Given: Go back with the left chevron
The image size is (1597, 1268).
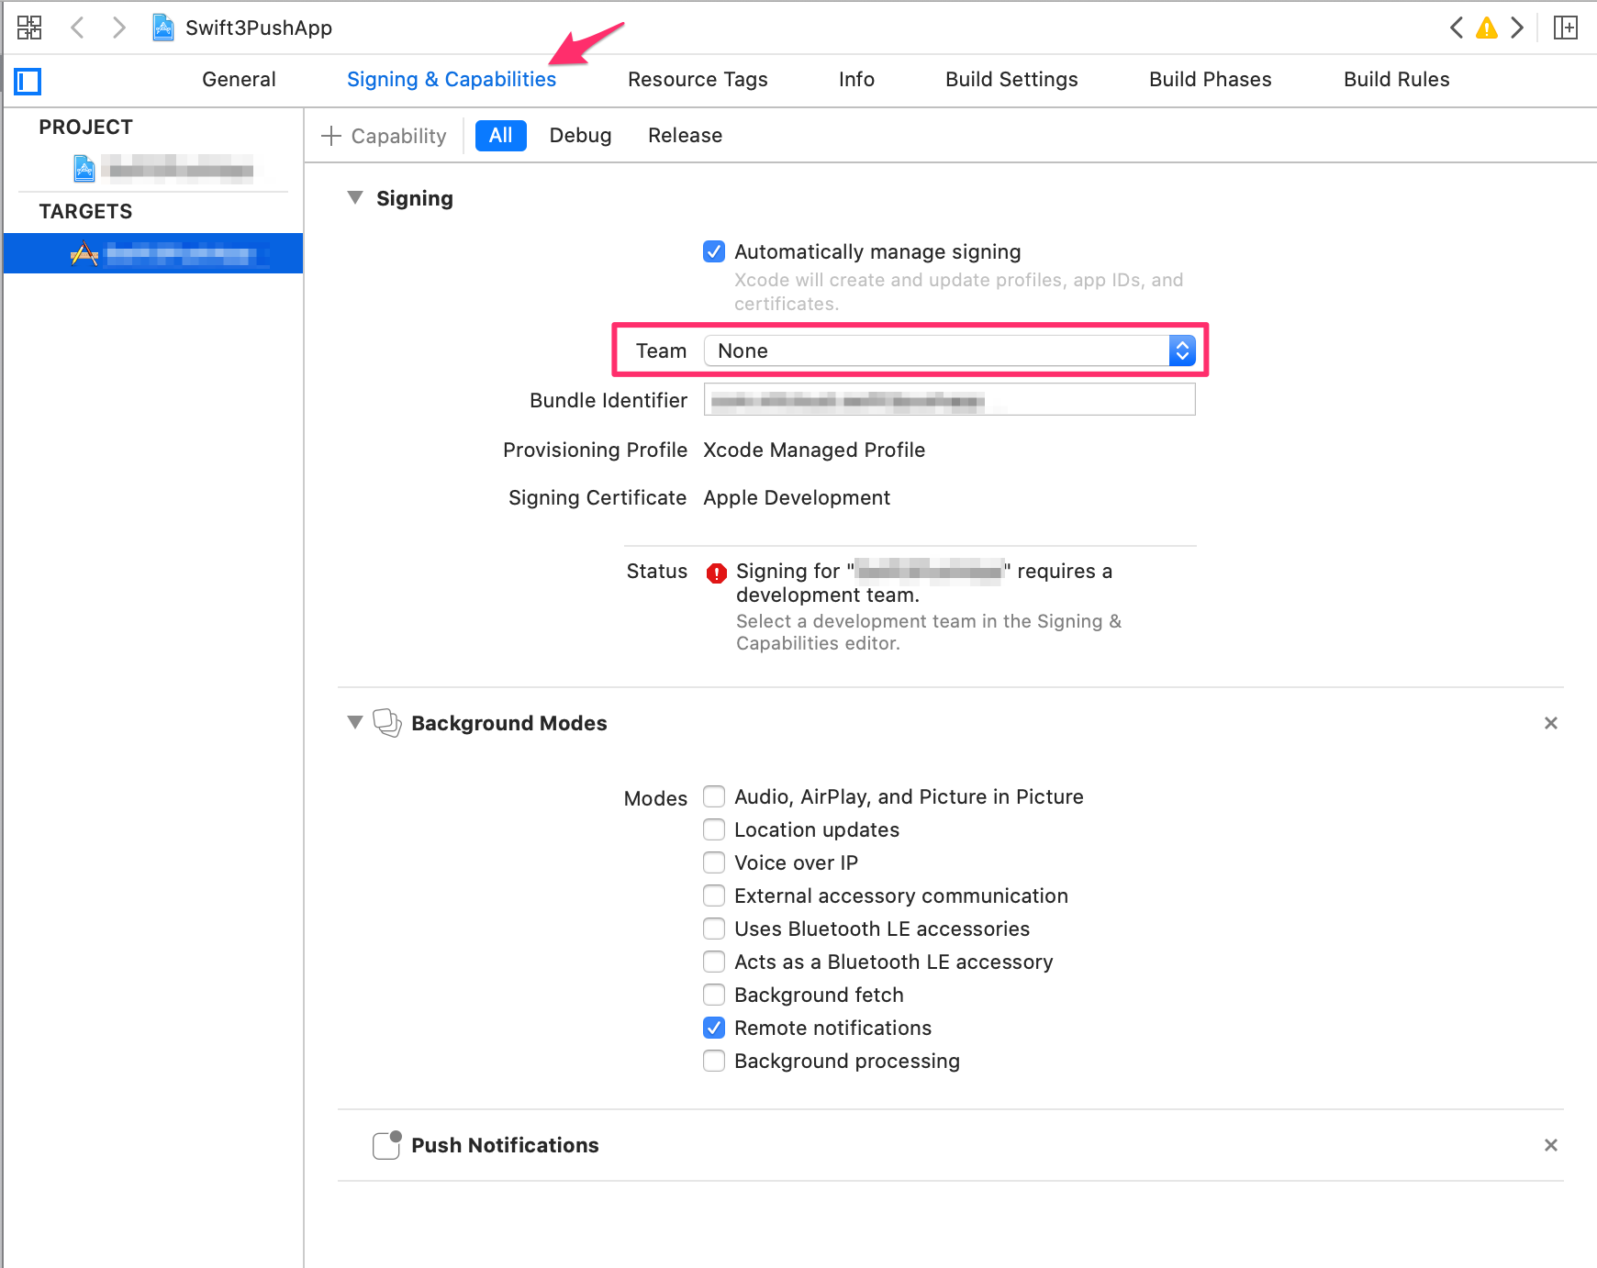Looking at the screenshot, I should click(78, 28).
